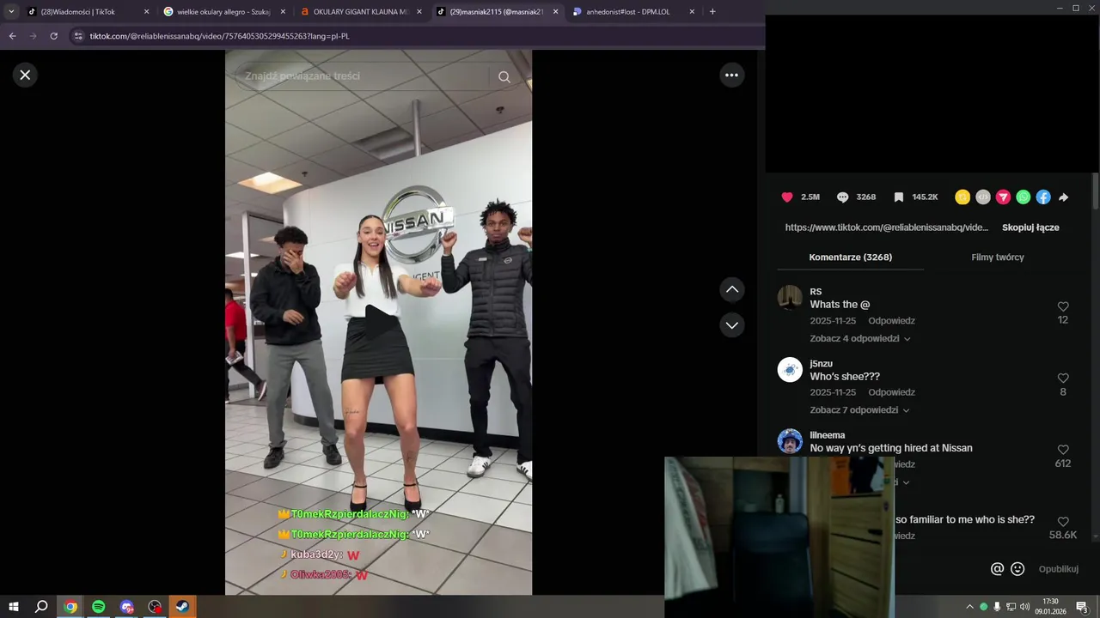
Task: Open a new browser tab
Action: tap(712, 12)
